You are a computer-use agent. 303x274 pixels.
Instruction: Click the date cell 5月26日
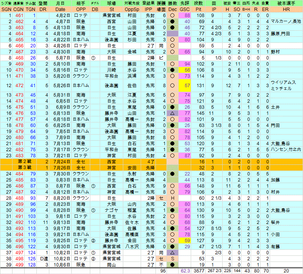tap(62, 86)
